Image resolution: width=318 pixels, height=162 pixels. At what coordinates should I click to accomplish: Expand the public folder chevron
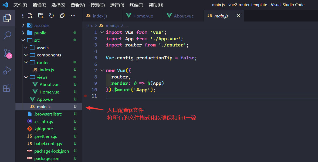point(23,33)
